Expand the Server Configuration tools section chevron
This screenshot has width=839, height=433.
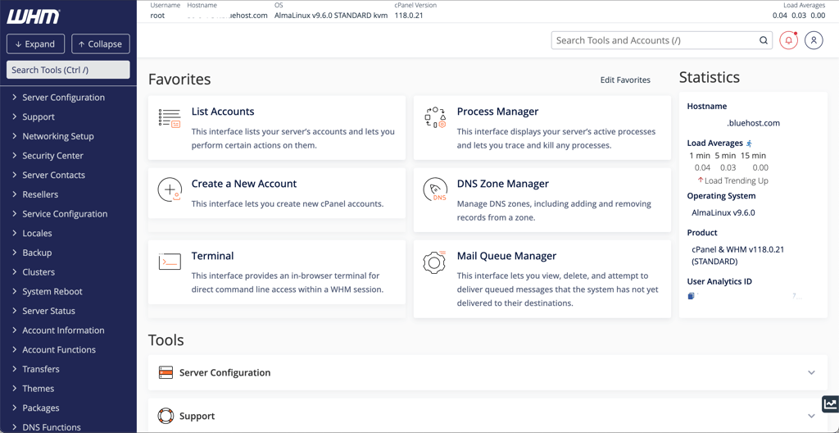point(811,372)
